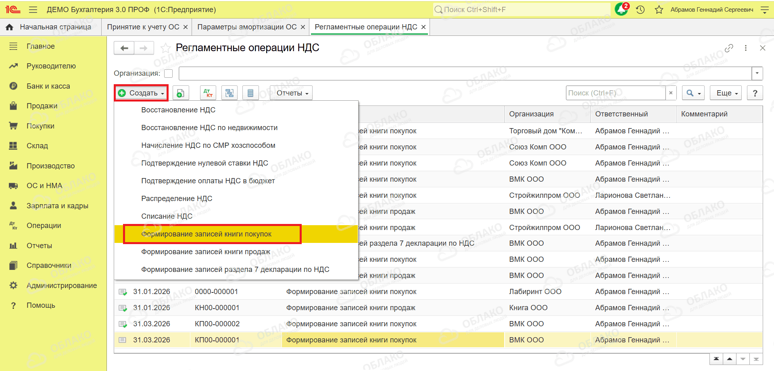Open the help question-mark button
Viewport: 774px width, 371px height.
[x=755, y=93]
